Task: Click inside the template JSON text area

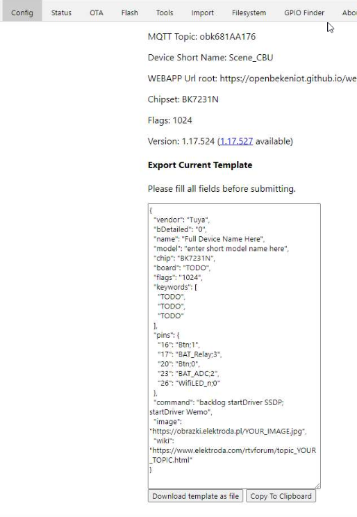Action: coord(234,345)
